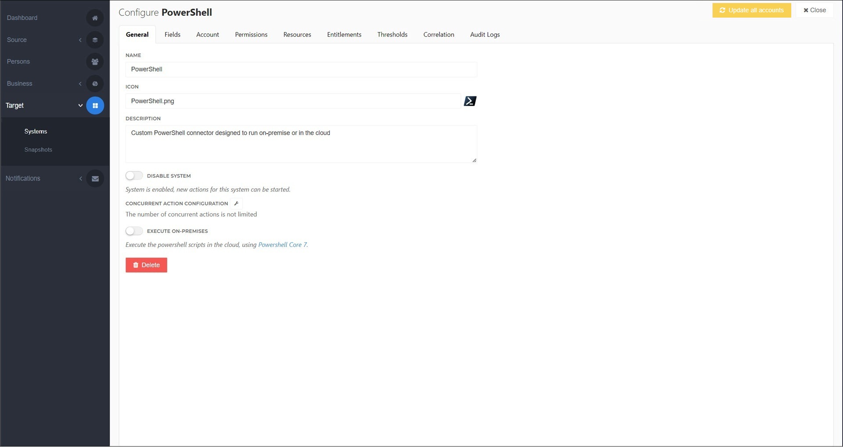View the Audit Logs tab
The width and height of the screenshot is (843, 447).
485,35
